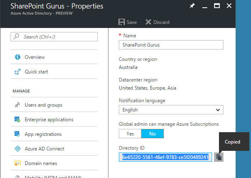The image size is (251, 178).
Task: Open the Notification language dropdown
Action: pyautogui.click(x=171, y=110)
